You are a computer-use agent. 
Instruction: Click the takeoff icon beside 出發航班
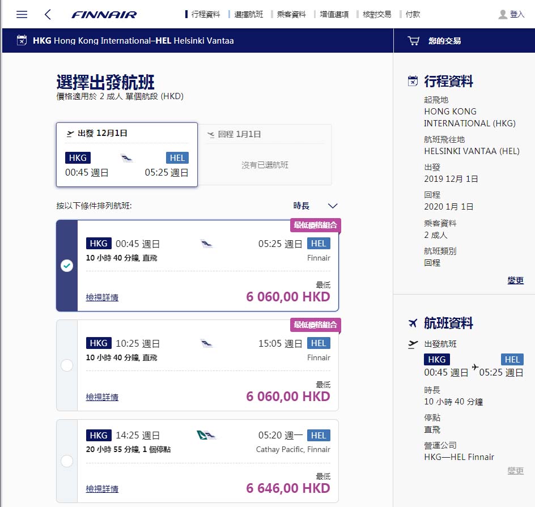click(413, 344)
